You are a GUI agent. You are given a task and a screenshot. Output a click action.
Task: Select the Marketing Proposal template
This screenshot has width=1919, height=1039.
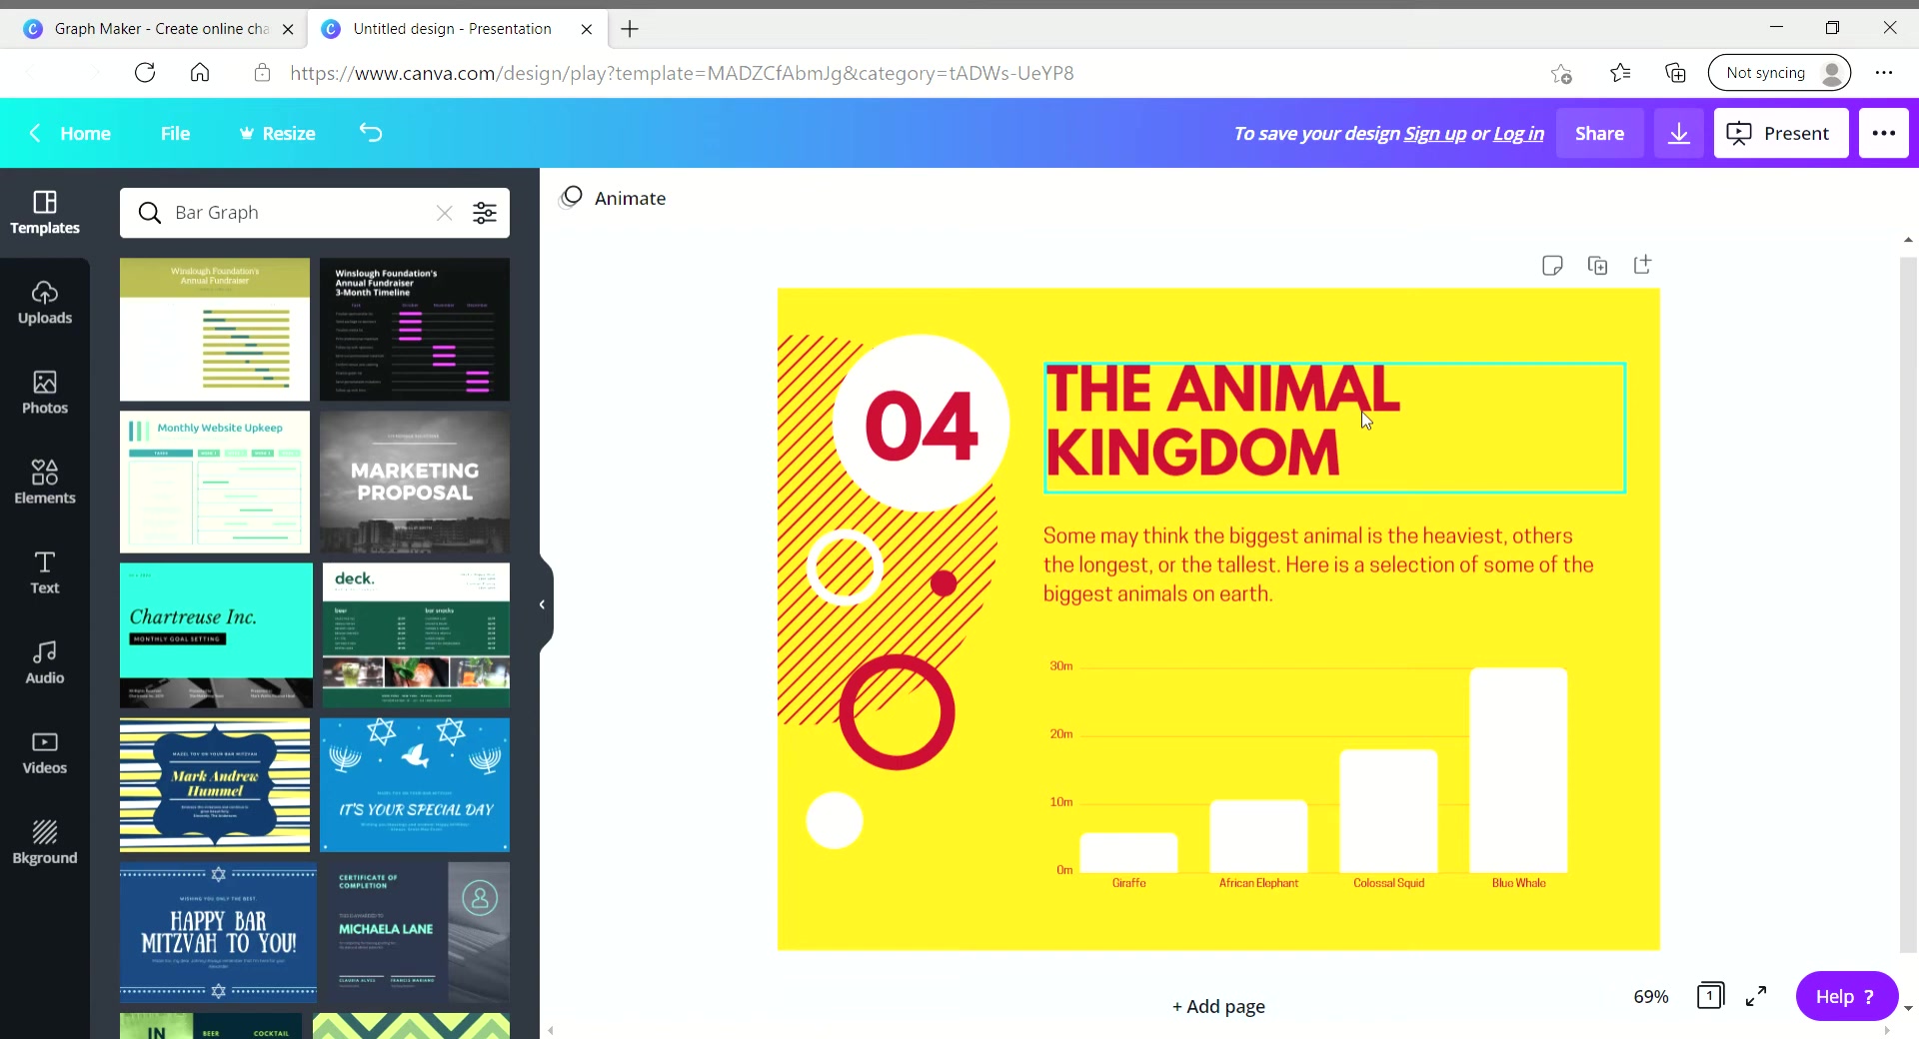415,482
